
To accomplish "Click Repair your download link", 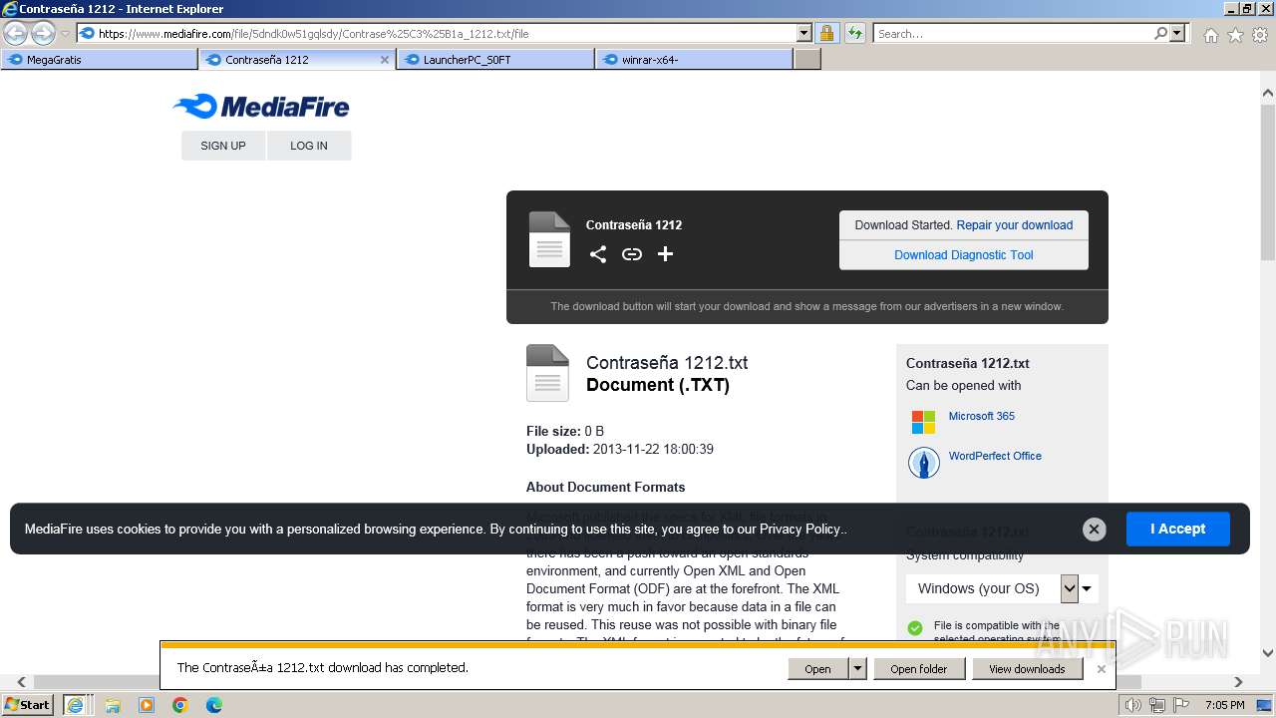I will coord(1015,225).
